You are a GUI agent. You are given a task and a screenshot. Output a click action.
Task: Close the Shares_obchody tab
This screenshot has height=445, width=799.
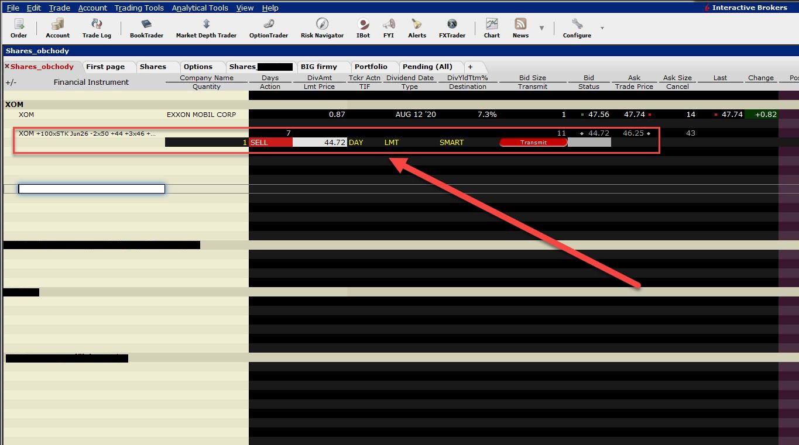click(x=7, y=67)
